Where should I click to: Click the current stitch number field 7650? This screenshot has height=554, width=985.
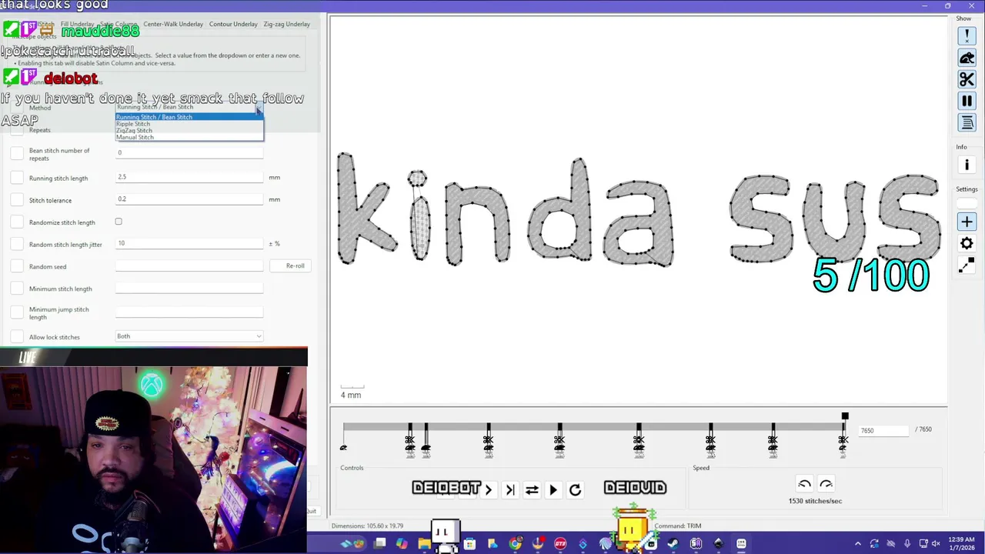click(x=883, y=431)
